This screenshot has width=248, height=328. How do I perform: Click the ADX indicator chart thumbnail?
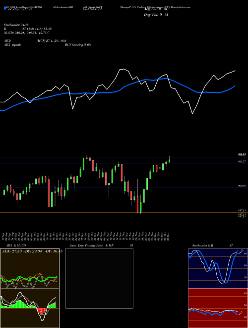pos(30,268)
